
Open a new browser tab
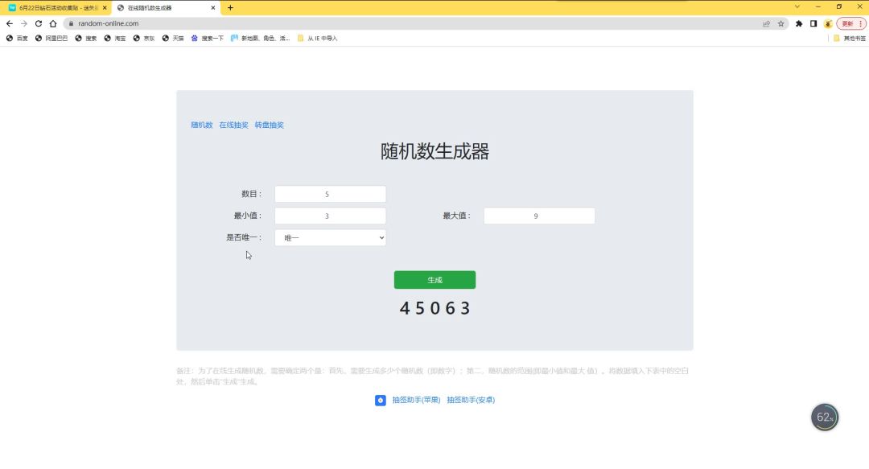(x=230, y=7)
